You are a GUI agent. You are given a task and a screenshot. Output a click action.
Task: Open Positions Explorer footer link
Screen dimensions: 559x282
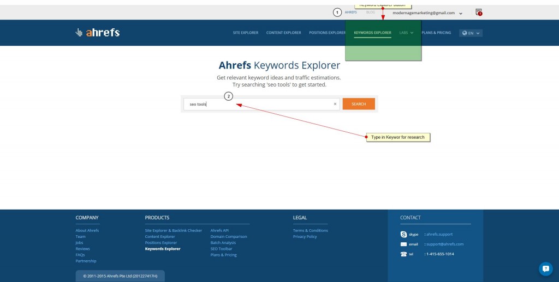tap(161, 242)
